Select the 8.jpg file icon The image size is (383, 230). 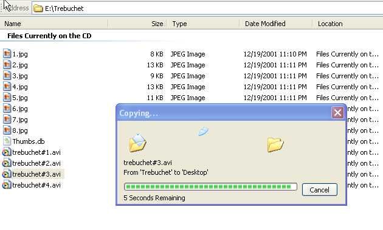point(7,130)
